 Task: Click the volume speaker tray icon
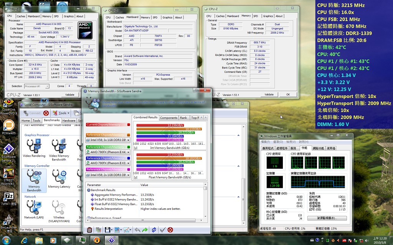(367, 240)
